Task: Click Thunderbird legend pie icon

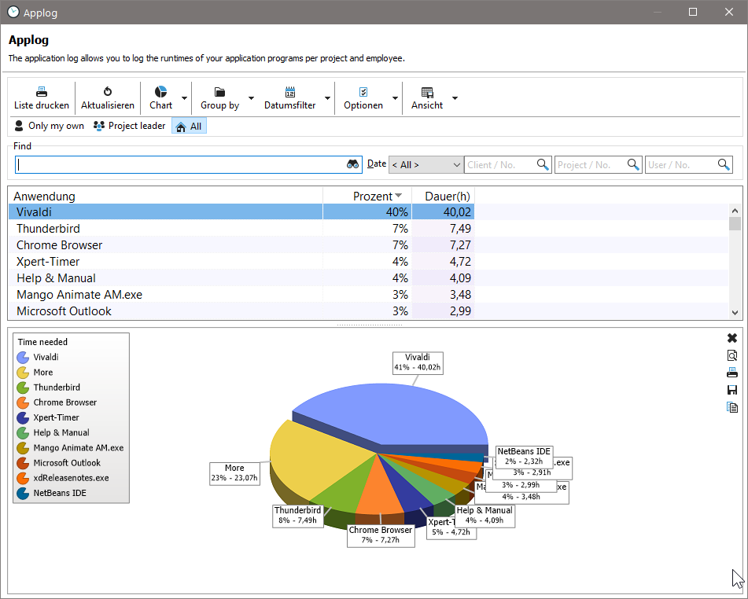Action: 23,388
